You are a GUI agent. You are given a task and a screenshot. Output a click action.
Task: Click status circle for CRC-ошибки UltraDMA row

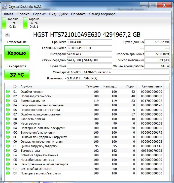coord(8,169)
